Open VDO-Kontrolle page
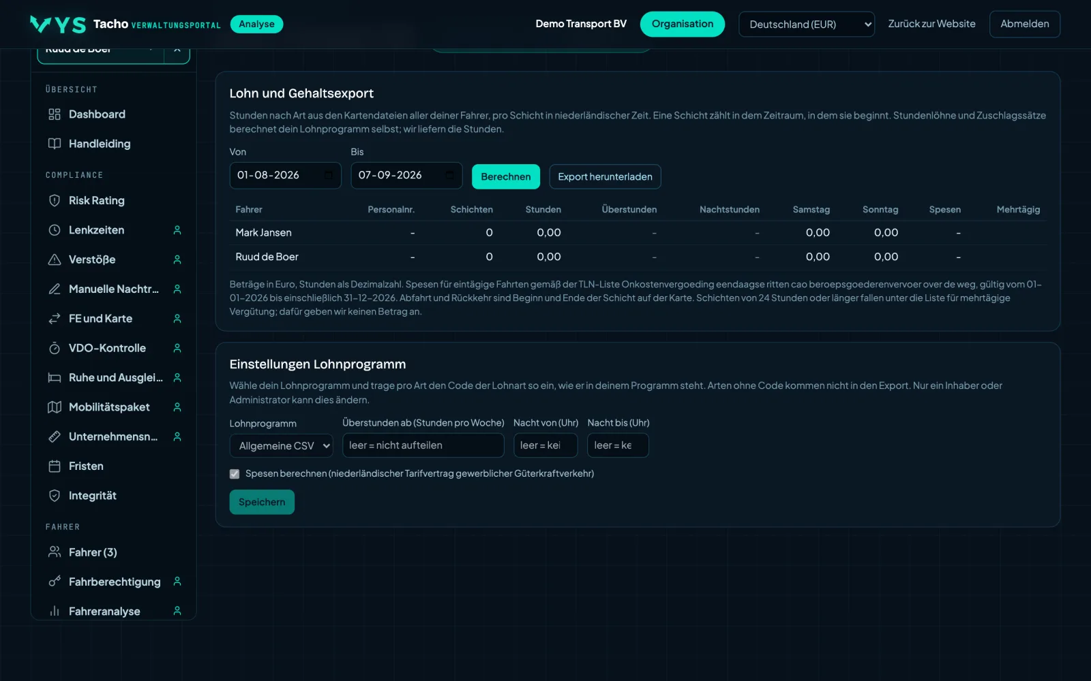Screen dimensions: 1091x681 pos(113,348)
